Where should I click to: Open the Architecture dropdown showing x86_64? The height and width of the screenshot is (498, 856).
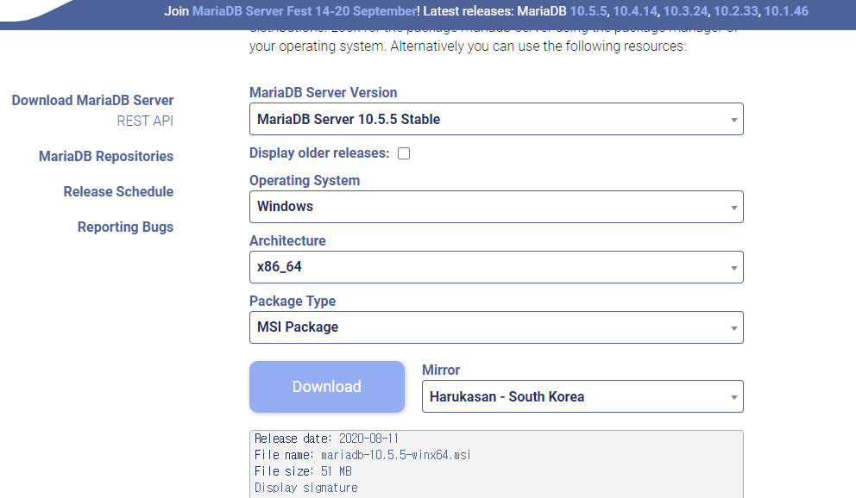coord(496,267)
